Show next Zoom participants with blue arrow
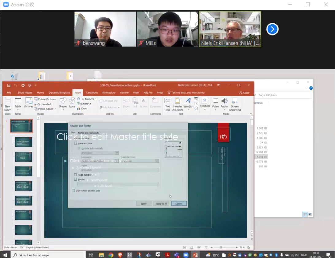The width and height of the screenshot is (335, 258). 272,29
